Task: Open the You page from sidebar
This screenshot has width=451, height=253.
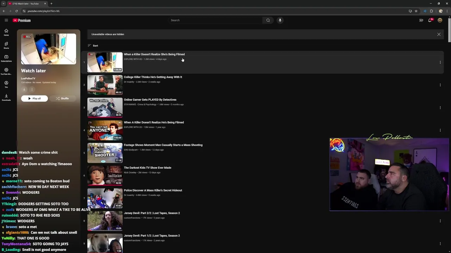Action: click(6, 84)
